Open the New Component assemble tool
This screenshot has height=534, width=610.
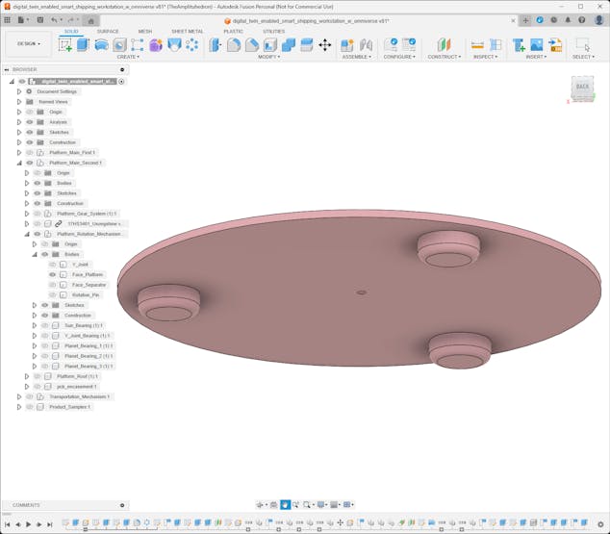(x=347, y=44)
